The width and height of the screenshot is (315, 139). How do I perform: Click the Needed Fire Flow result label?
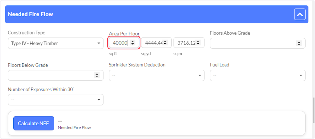tap(74, 127)
